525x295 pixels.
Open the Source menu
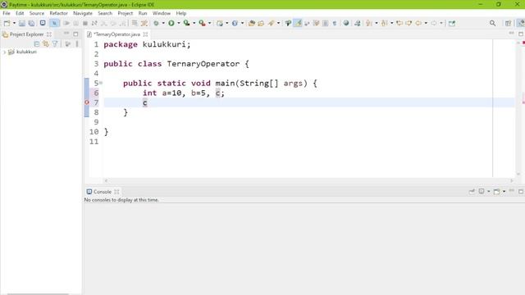37,13
